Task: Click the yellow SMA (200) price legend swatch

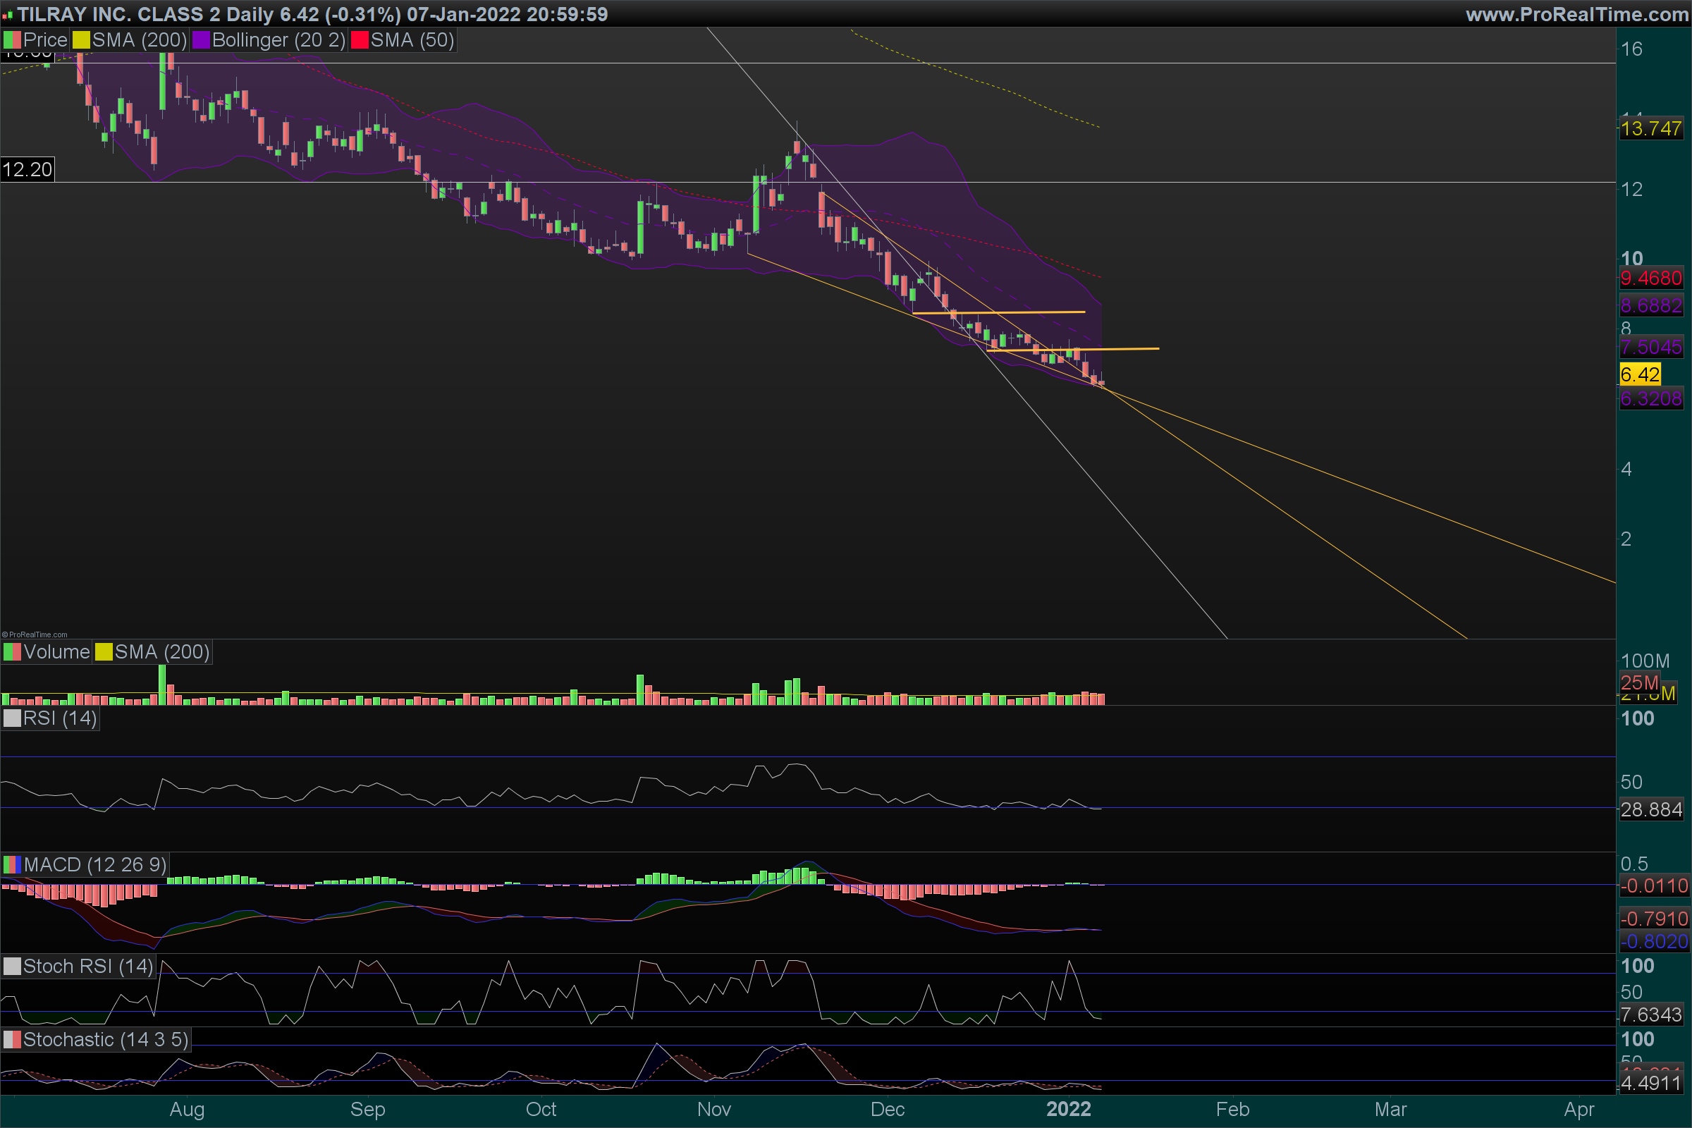Action: [81, 40]
